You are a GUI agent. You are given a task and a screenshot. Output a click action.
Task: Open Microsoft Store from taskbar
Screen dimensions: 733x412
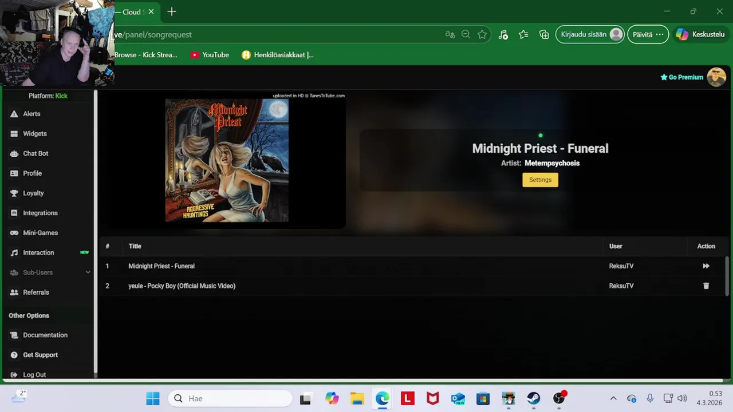[483, 398]
